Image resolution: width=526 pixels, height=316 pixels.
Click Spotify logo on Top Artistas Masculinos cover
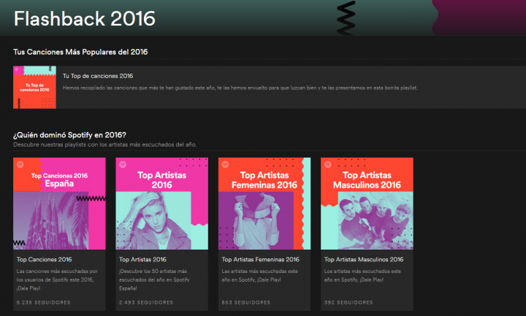click(x=328, y=164)
